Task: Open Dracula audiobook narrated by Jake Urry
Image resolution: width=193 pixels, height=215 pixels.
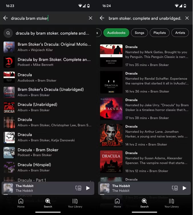Action: (145, 109)
